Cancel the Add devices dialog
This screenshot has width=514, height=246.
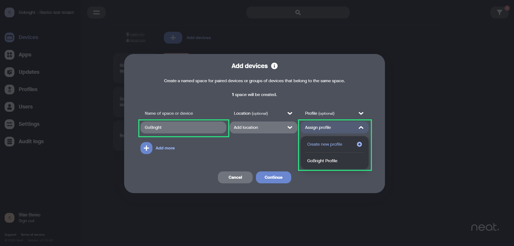click(x=235, y=177)
